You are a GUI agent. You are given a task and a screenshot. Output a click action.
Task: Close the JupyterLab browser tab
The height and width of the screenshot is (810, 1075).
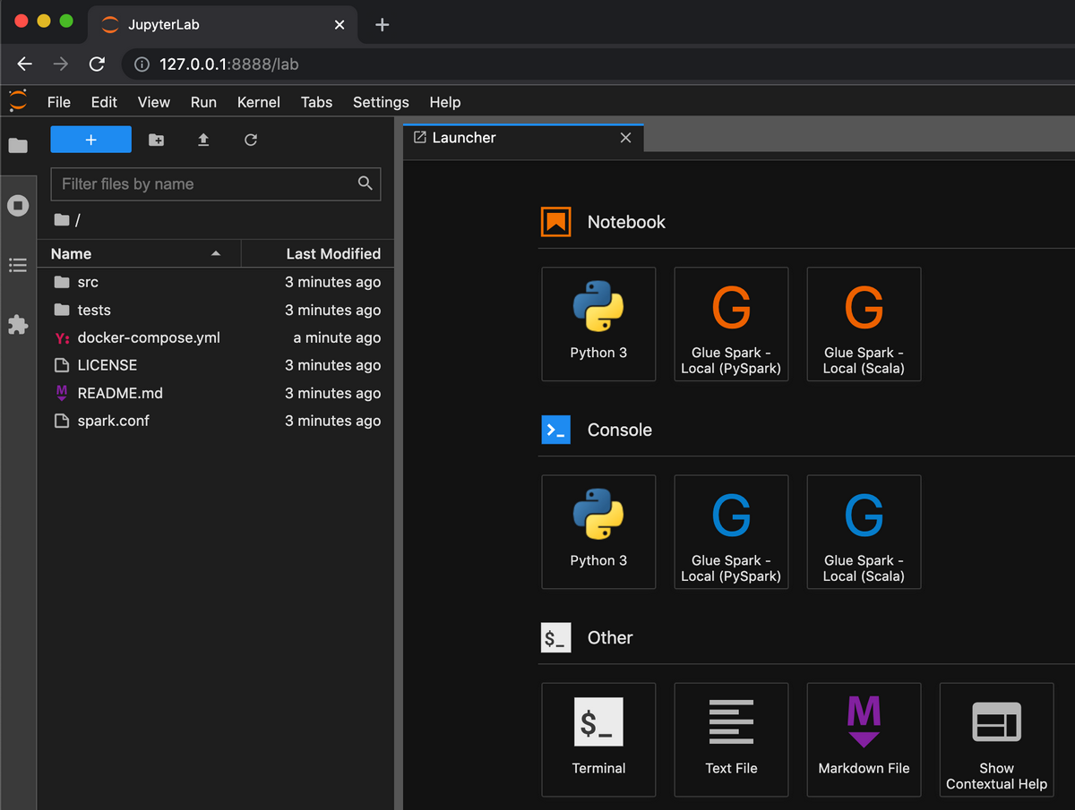(x=339, y=25)
